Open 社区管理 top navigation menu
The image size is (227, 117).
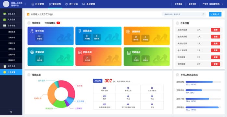pyautogui.click(x=38, y=4)
